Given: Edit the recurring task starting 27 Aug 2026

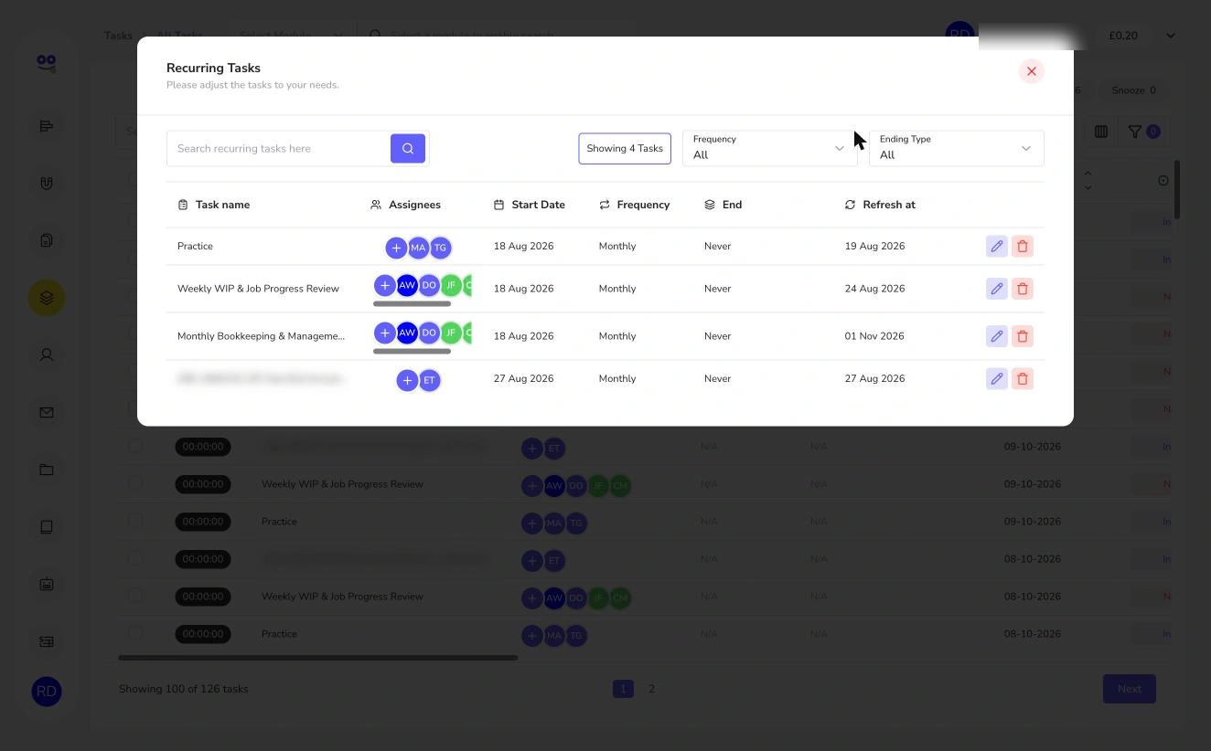Looking at the screenshot, I should 997,378.
